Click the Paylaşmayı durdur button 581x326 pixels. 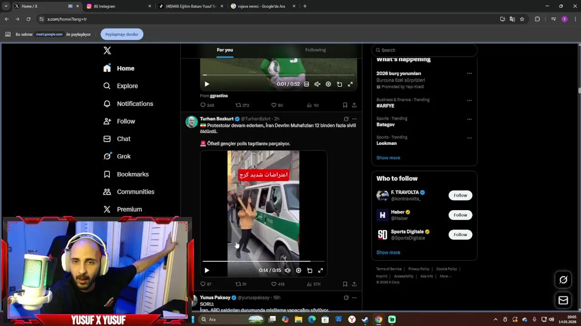pos(122,34)
